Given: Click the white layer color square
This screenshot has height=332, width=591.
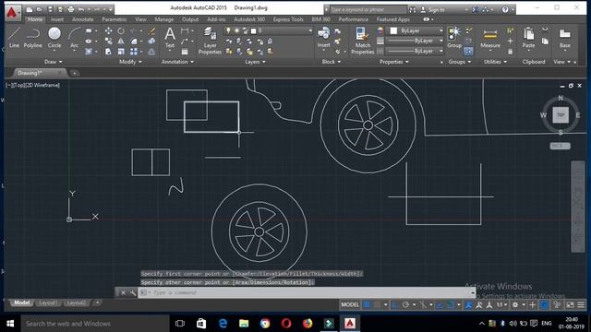Looking at the screenshot, I should [254, 30].
